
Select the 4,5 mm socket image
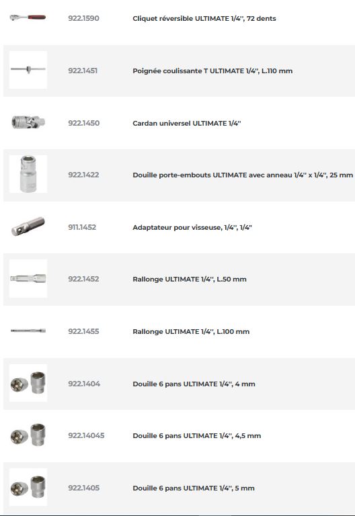[x=28, y=435]
